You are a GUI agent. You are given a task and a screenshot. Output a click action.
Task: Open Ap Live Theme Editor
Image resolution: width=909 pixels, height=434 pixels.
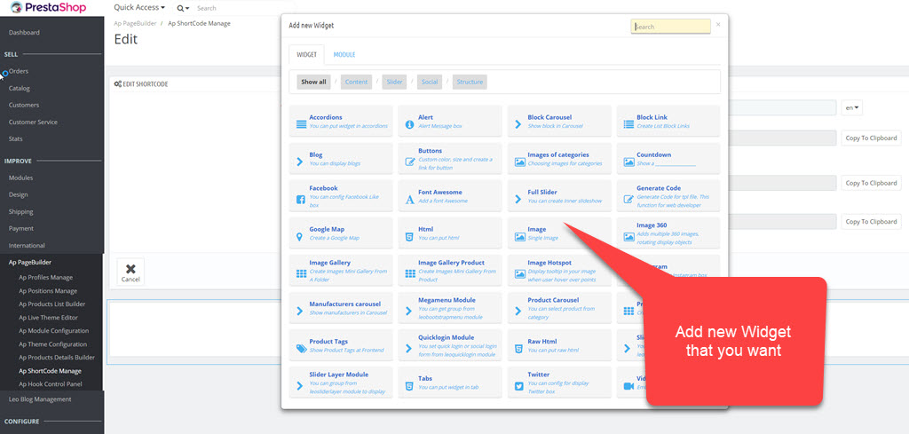pos(48,318)
